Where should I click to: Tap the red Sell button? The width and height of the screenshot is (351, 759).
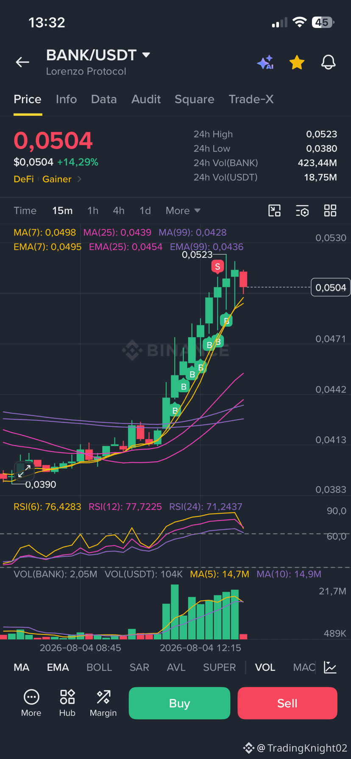pyautogui.click(x=287, y=703)
